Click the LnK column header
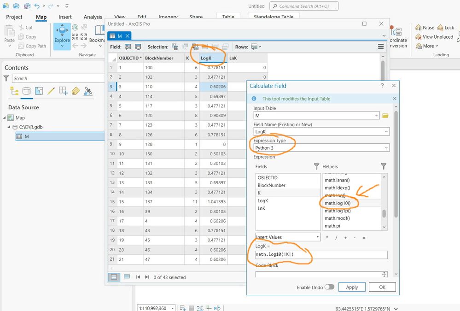This screenshot has width=460, height=311. point(247,58)
